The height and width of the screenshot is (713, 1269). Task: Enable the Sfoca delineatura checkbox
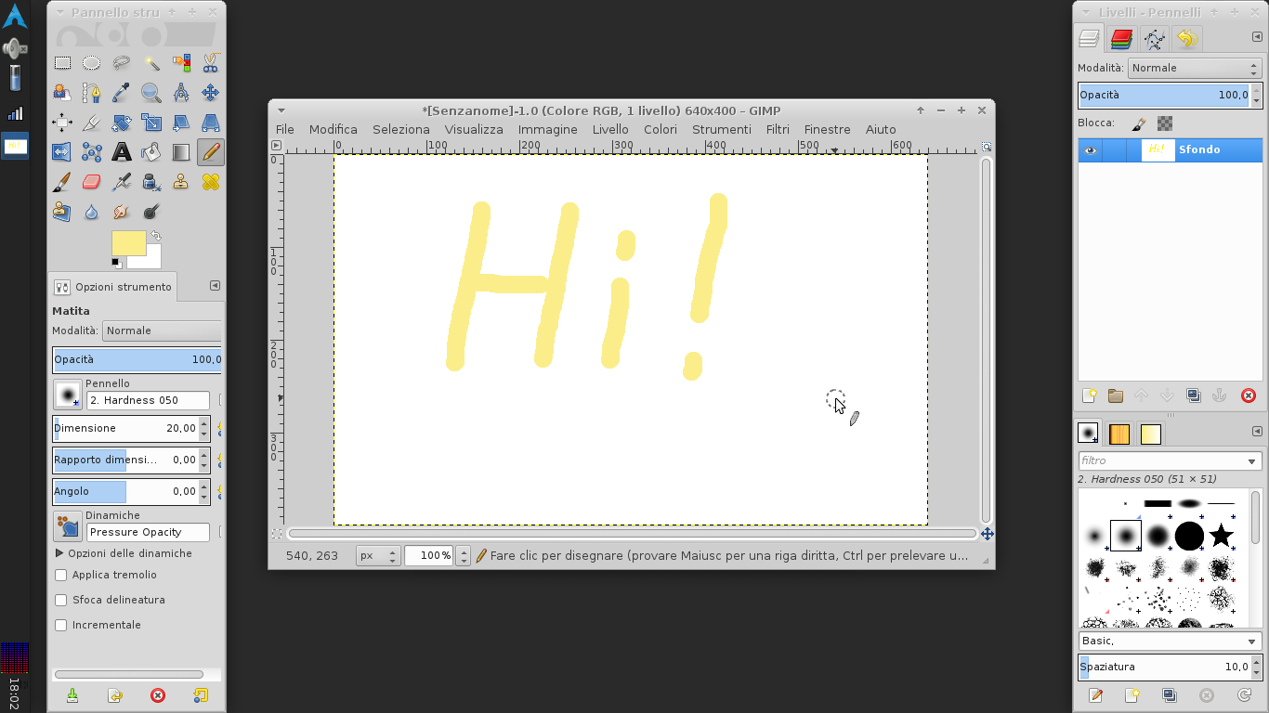click(x=61, y=600)
